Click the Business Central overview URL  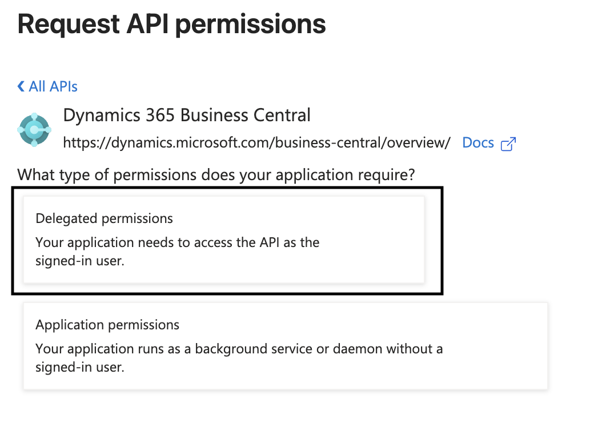[256, 142]
